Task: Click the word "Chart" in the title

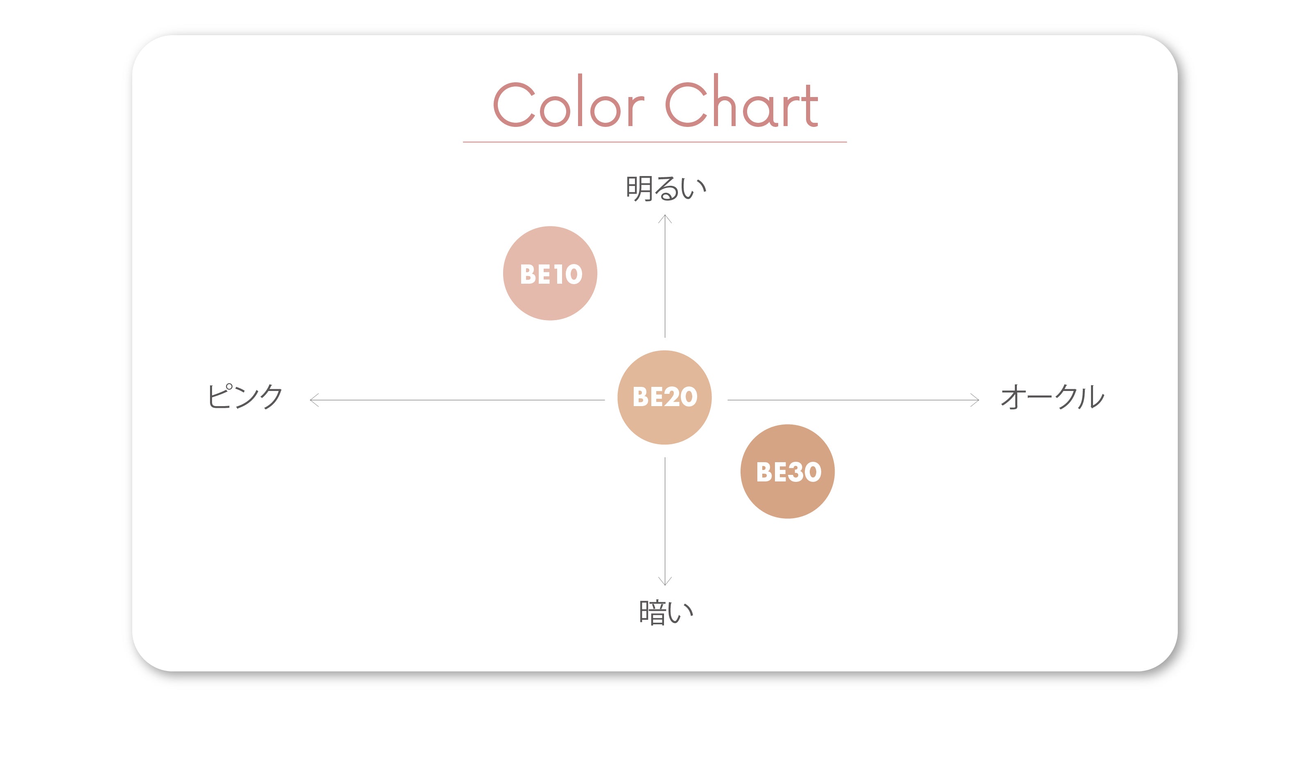Action: 742,103
